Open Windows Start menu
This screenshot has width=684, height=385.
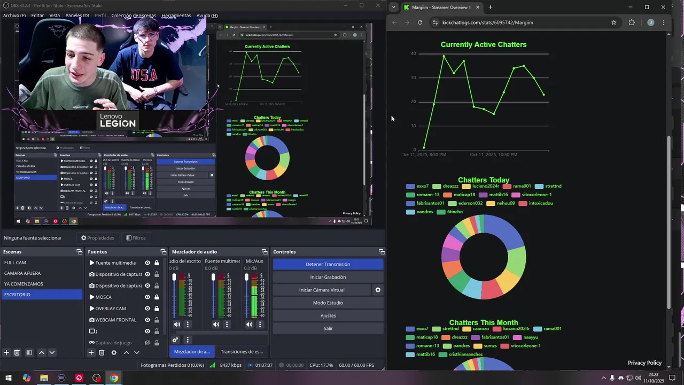click(9, 378)
